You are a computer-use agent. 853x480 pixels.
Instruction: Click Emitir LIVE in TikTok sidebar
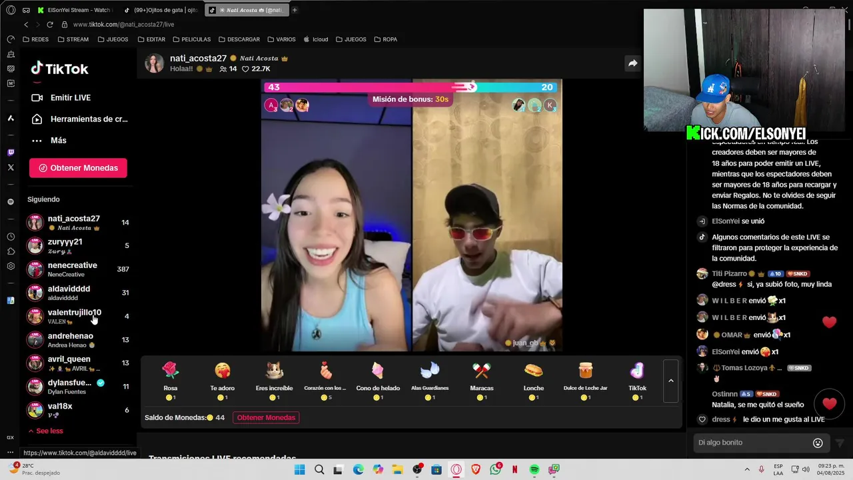click(71, 97)
